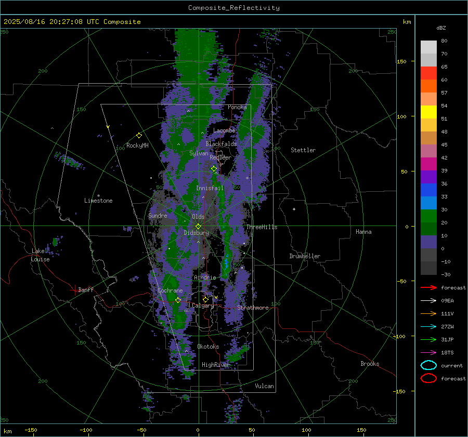Click the 18TS legend label text
This screenshot has height=437, width=468.
coord(447,353)
